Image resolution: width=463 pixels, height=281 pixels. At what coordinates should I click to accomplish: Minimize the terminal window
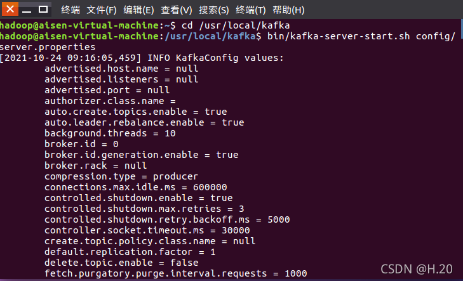coord(27,10)
